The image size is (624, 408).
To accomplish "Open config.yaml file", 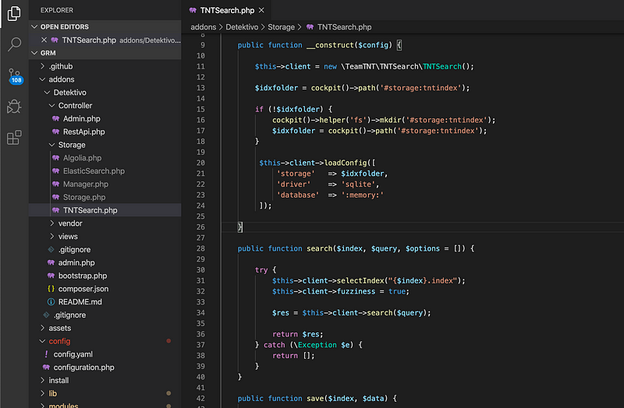I will (73, 354).
